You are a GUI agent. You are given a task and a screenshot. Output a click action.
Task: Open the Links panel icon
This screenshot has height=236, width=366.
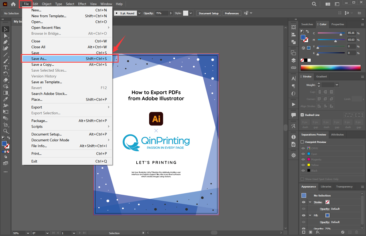click(x=293, y=68)
